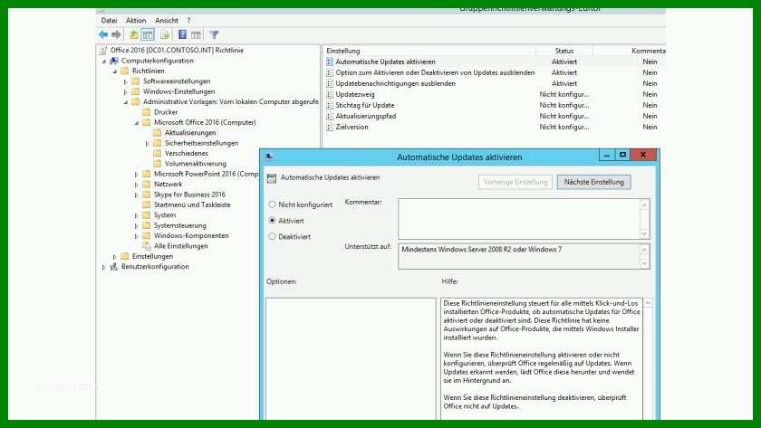Click the Filter funnel toolbar icon

tap(214, 35)
